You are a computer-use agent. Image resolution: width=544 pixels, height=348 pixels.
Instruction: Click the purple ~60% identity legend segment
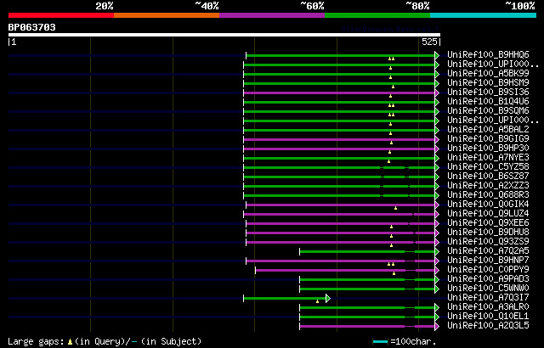tap(272, 15)
